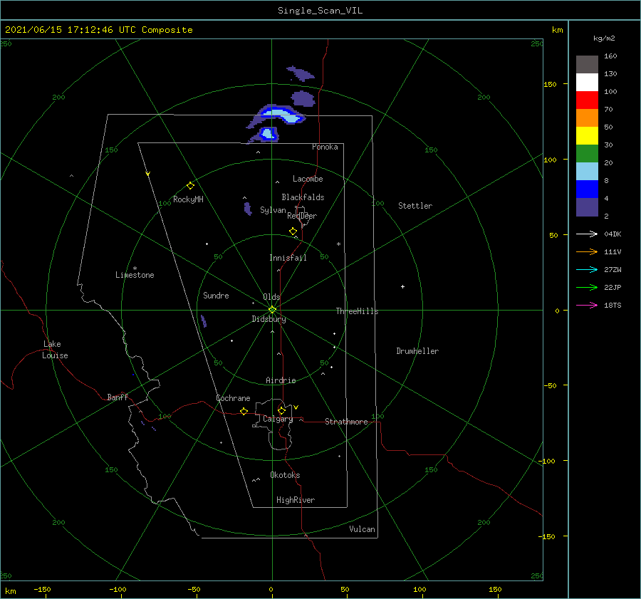Click the Innisfail city label

tap(288, 258)
